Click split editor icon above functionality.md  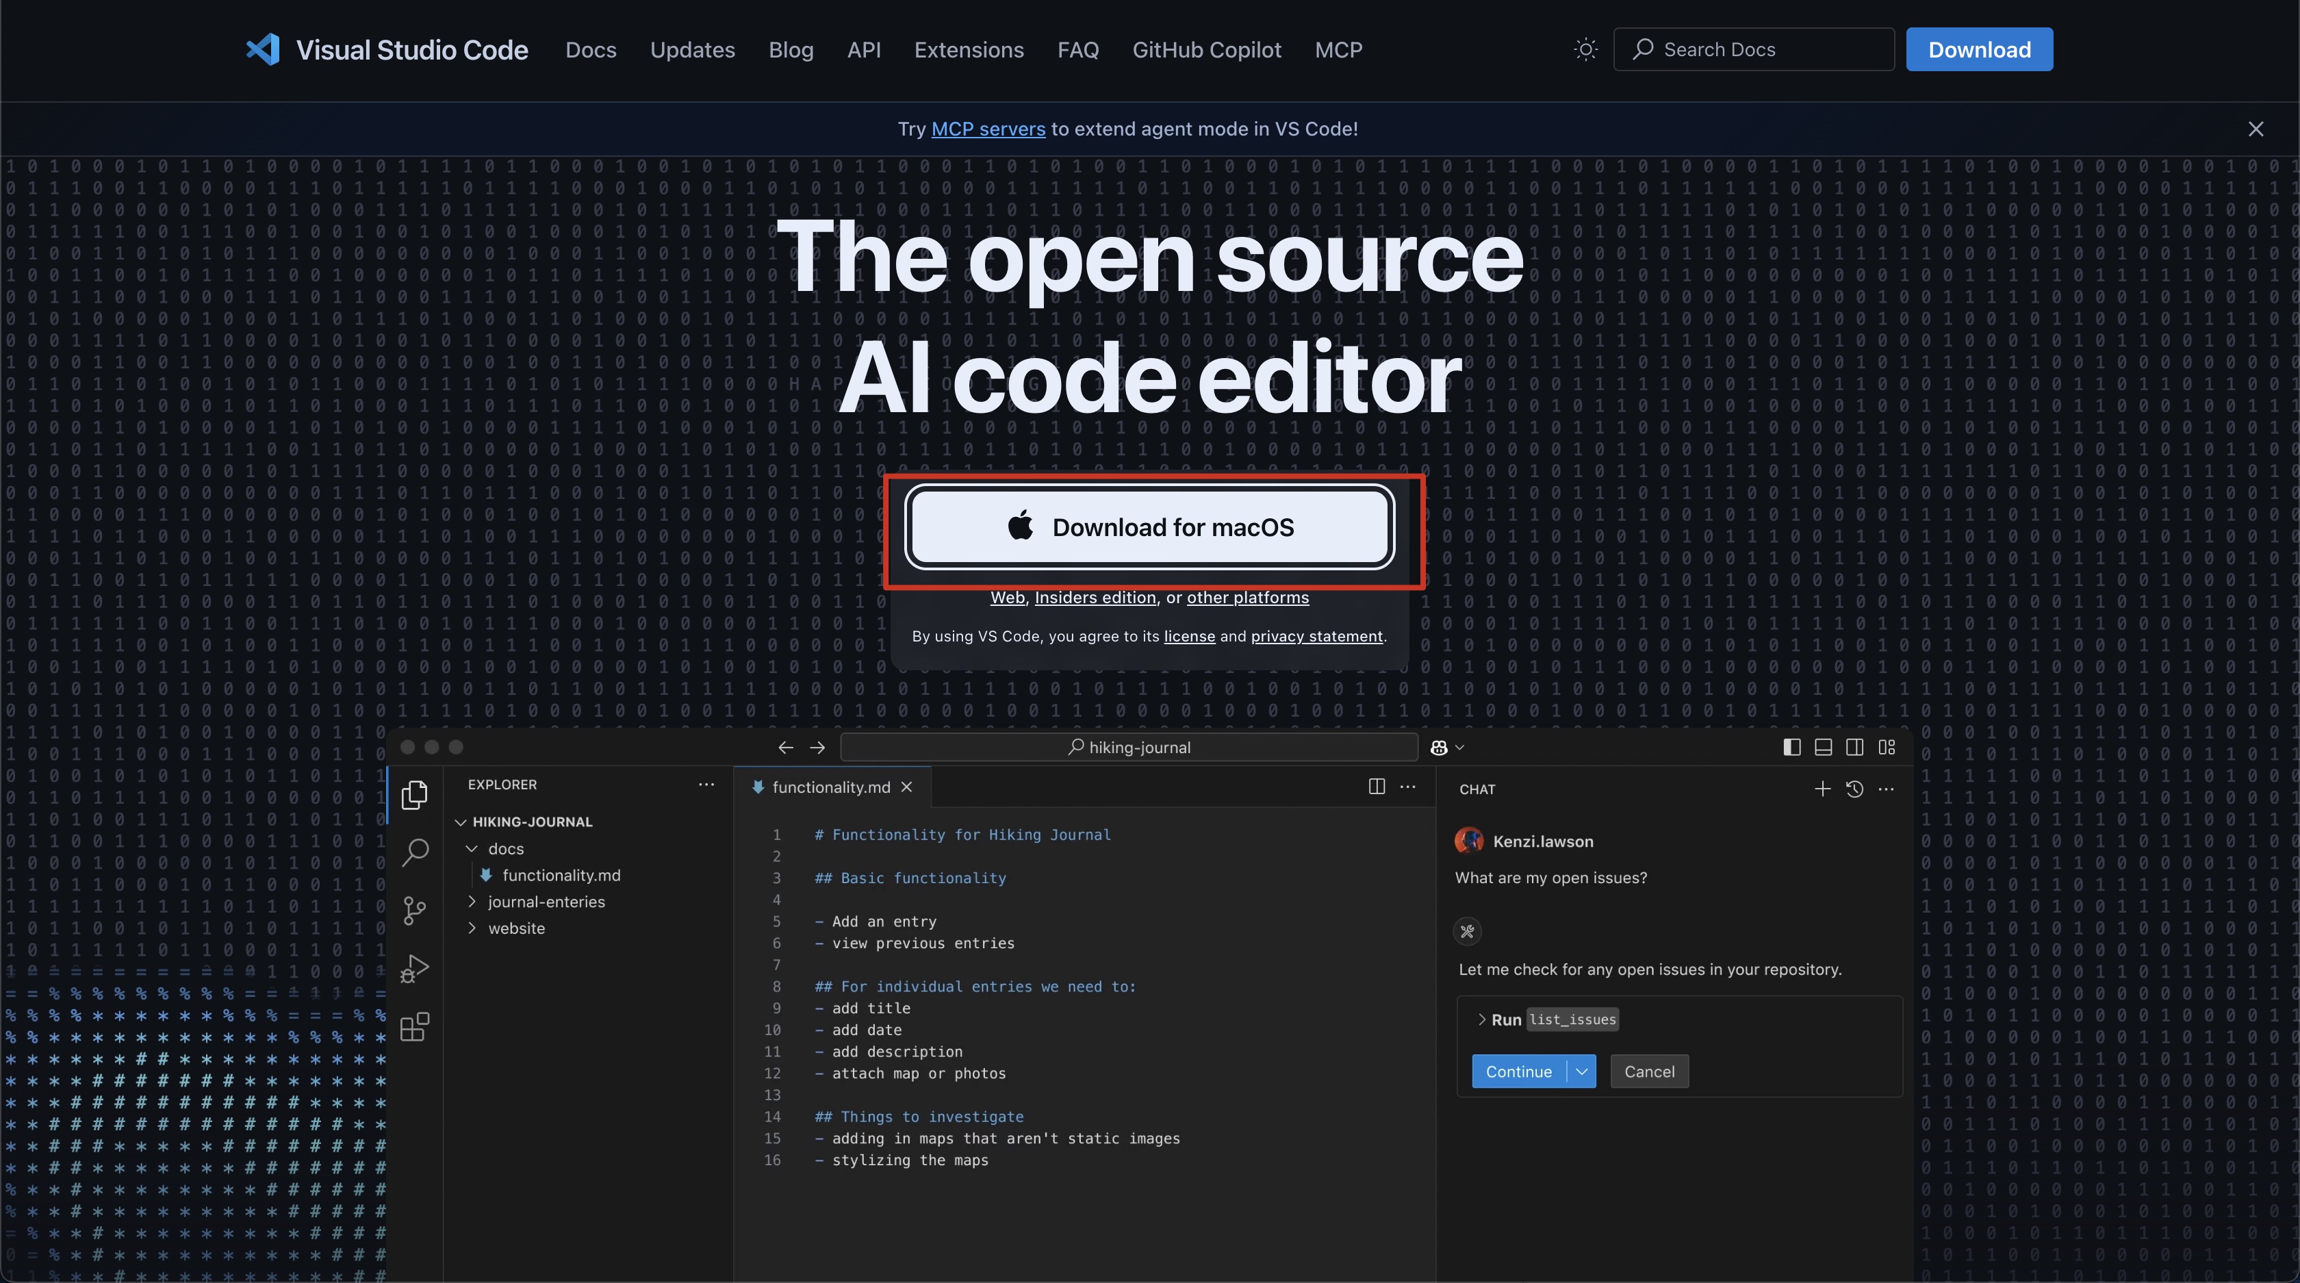(x=1376, y=786)
